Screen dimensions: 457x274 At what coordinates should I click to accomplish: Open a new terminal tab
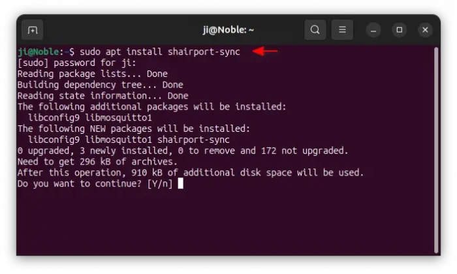tap(33, 30)
